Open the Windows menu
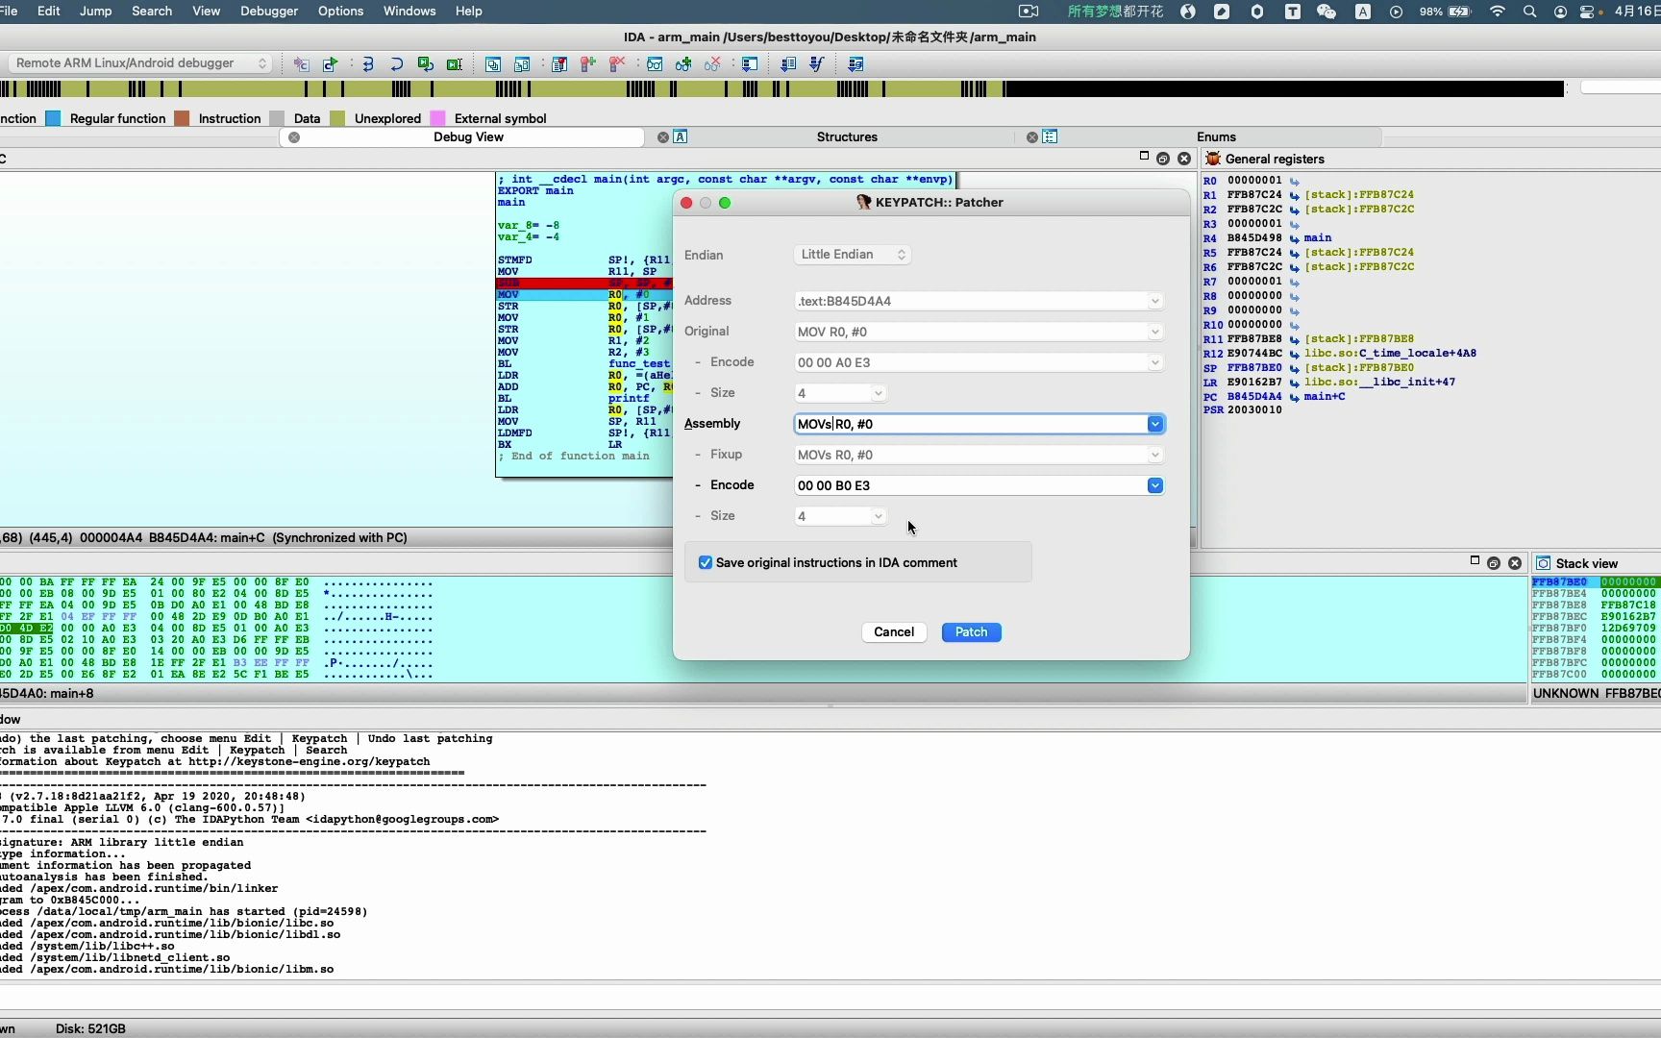 [x=409, y=12]
